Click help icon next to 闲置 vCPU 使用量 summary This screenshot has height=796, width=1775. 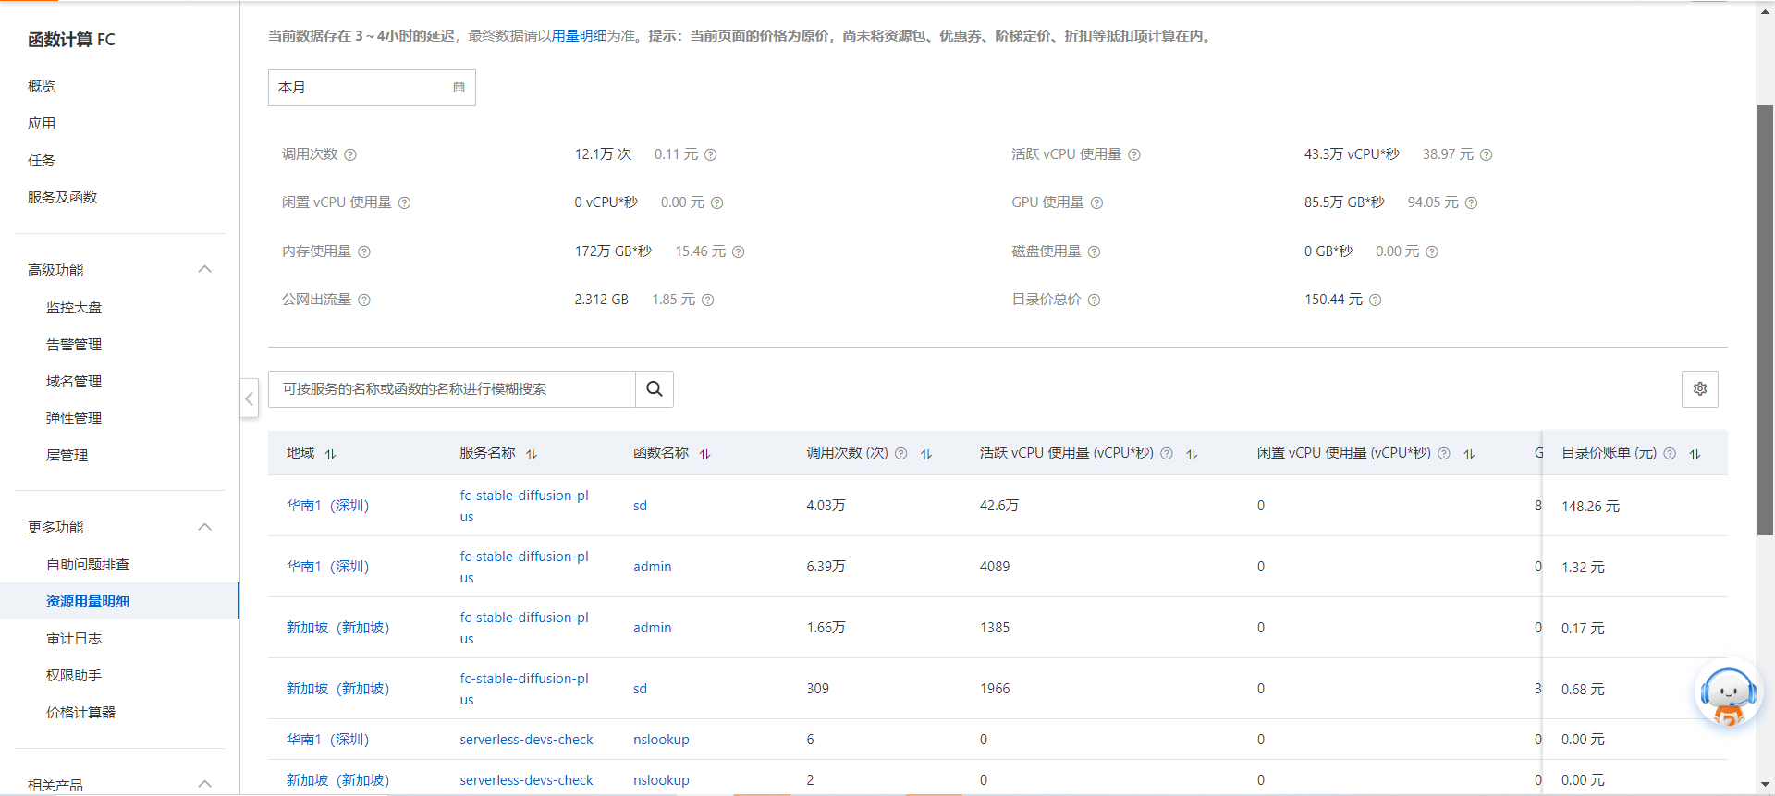tap(404, 203)
